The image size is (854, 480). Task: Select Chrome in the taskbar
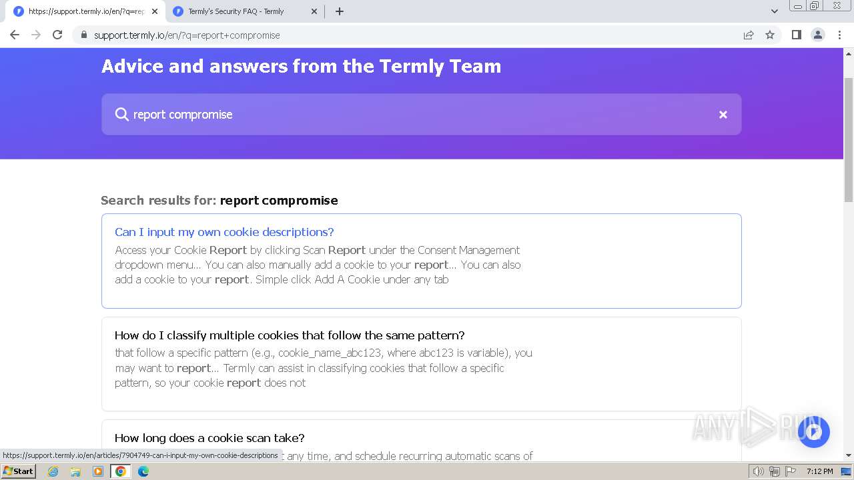point(121,471)
